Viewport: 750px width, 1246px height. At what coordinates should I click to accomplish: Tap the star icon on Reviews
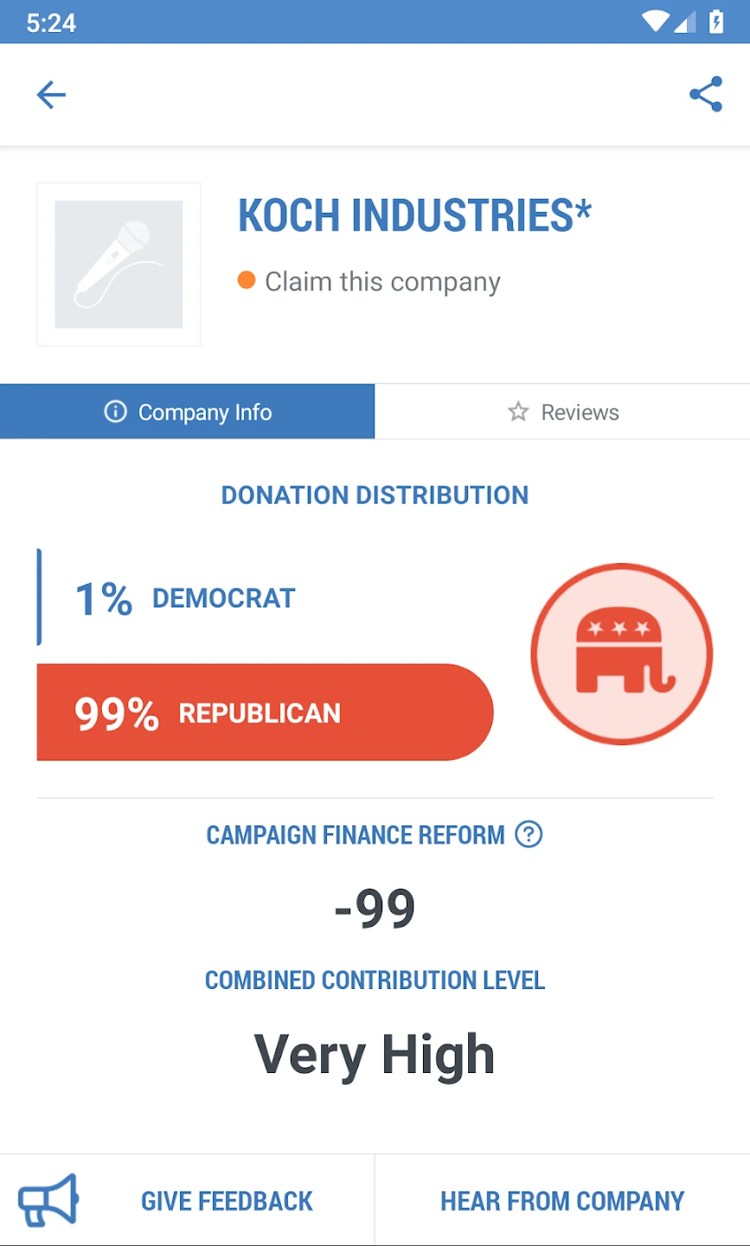click(x=518, y=412)
